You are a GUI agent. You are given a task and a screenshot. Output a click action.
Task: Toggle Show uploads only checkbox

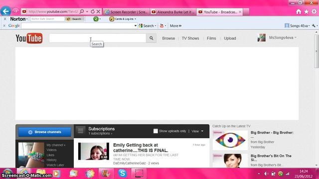[156, 131]
